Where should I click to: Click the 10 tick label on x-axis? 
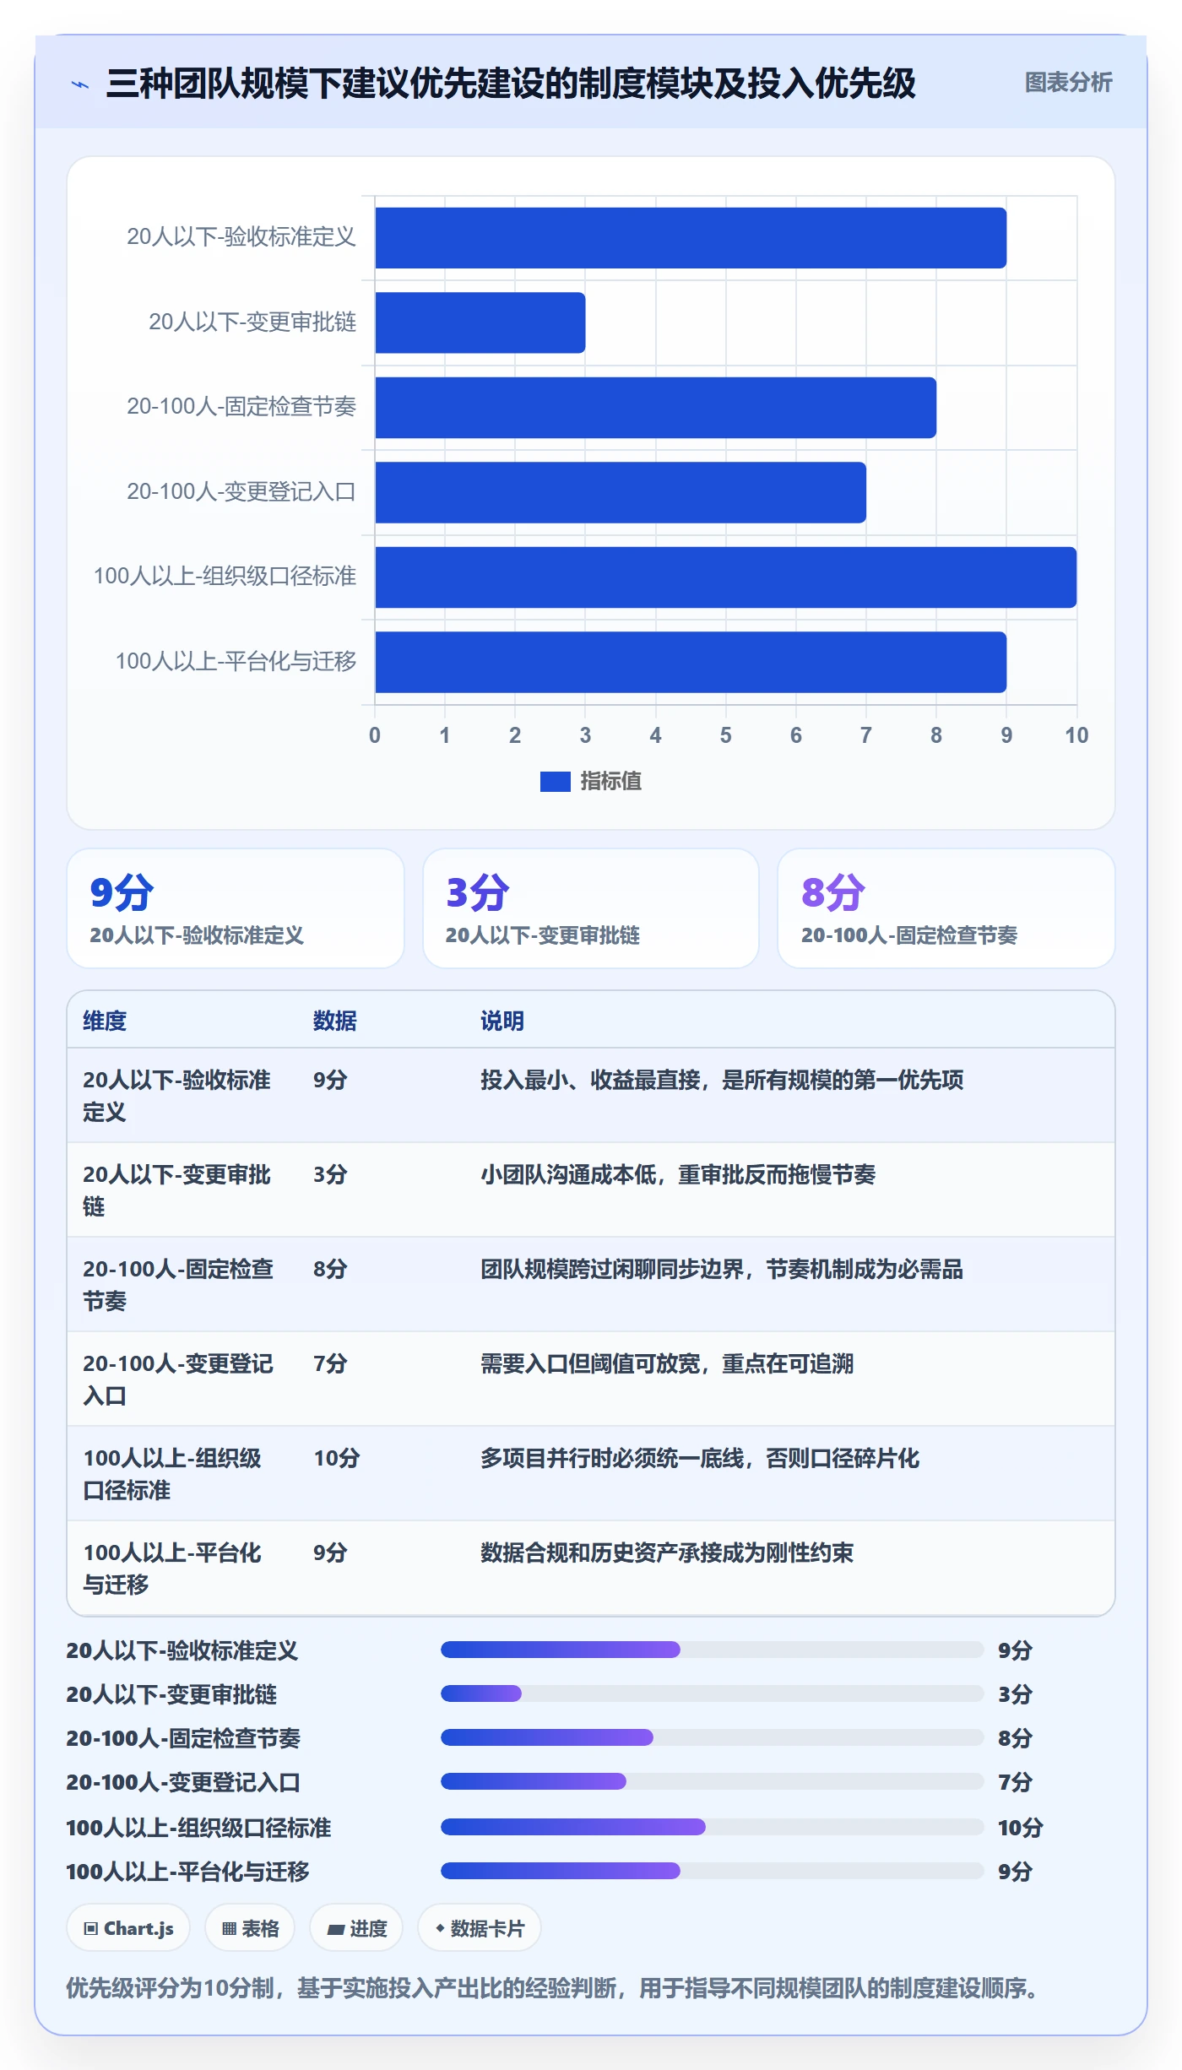[x=1076, y=735]
